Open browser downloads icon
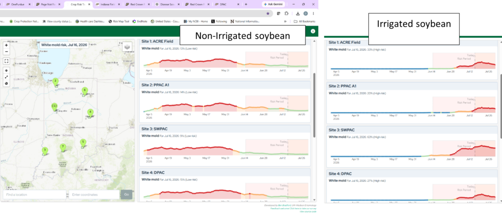This screenshot has width=502, height=221. (x=298, y=13)
